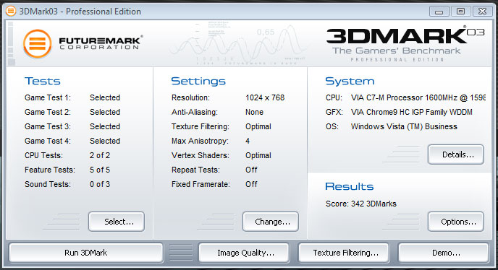Click the CPU Tests '2 of 2' value

[x=100, y=155]
